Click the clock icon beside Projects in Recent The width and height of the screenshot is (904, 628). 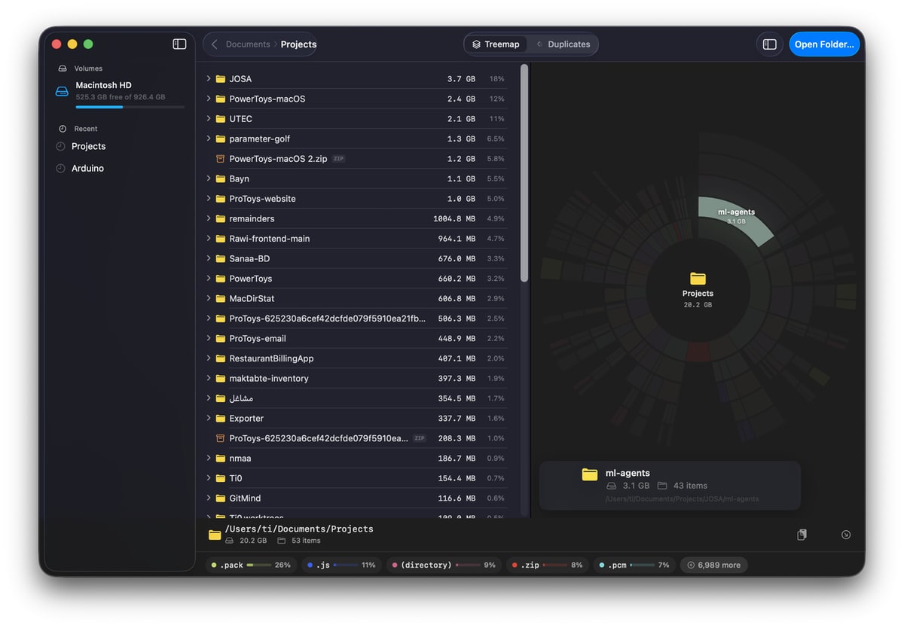click(x=61, y=147)
